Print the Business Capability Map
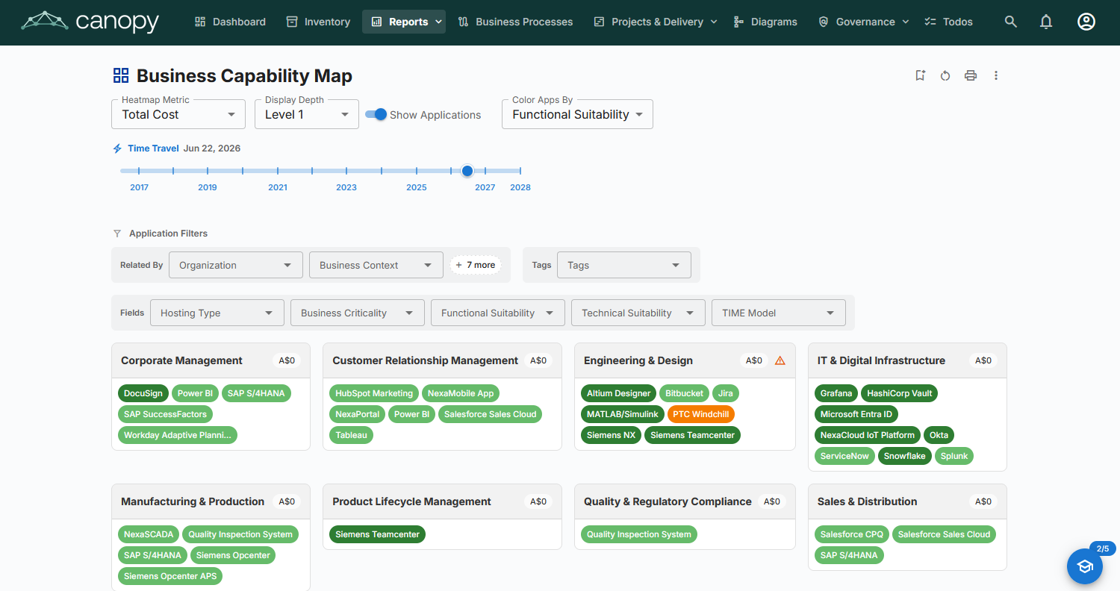Image resolution: width=1120 pixels, height=591 pixels. pyautogui.click(x=971, y=75)
